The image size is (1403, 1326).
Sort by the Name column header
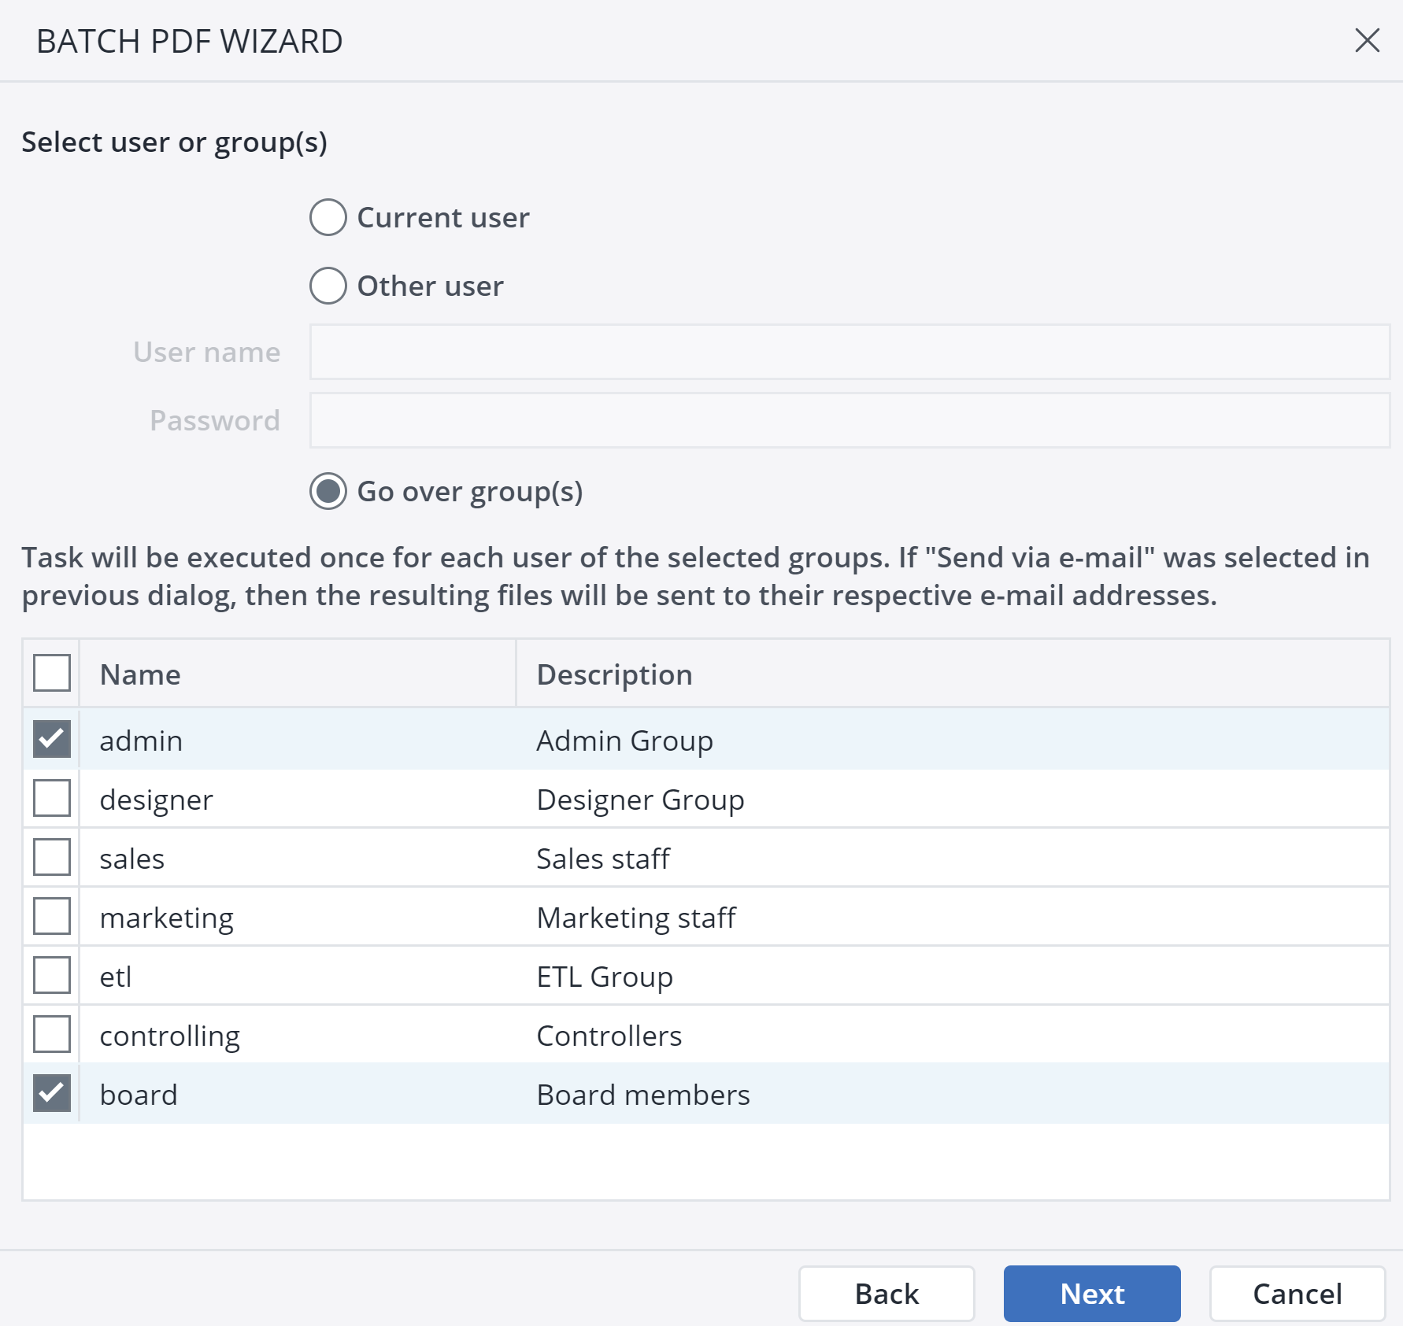(298, 674)
